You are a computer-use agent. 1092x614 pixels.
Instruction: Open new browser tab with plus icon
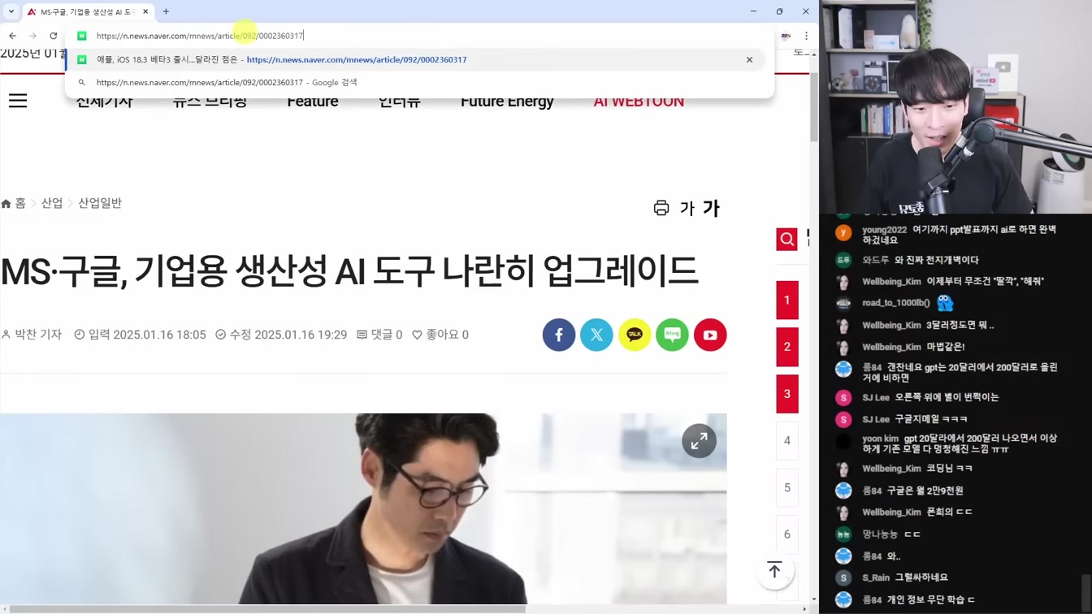[x=166, y=11]
